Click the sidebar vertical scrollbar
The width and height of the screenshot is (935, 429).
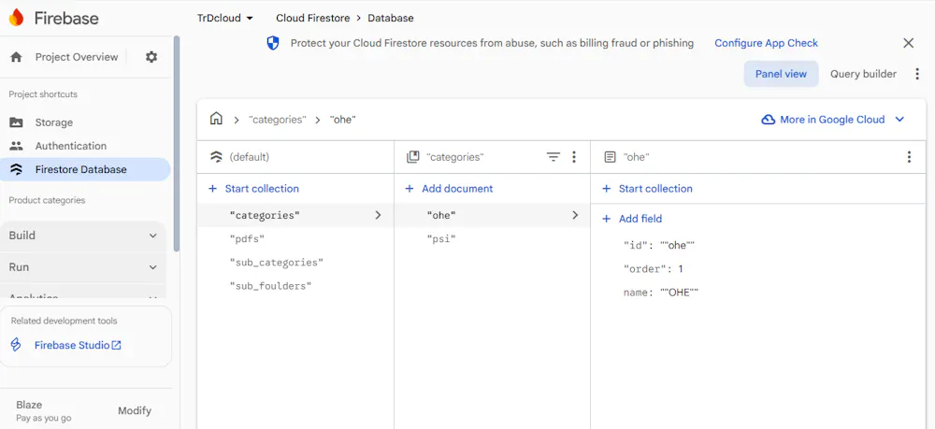coord(176,143)
